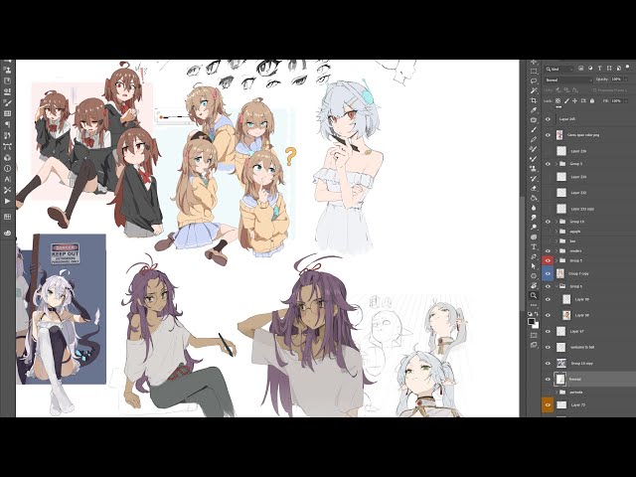636x477 pixels.
Task: Filter layers by shape layer type
Action: 609,69
